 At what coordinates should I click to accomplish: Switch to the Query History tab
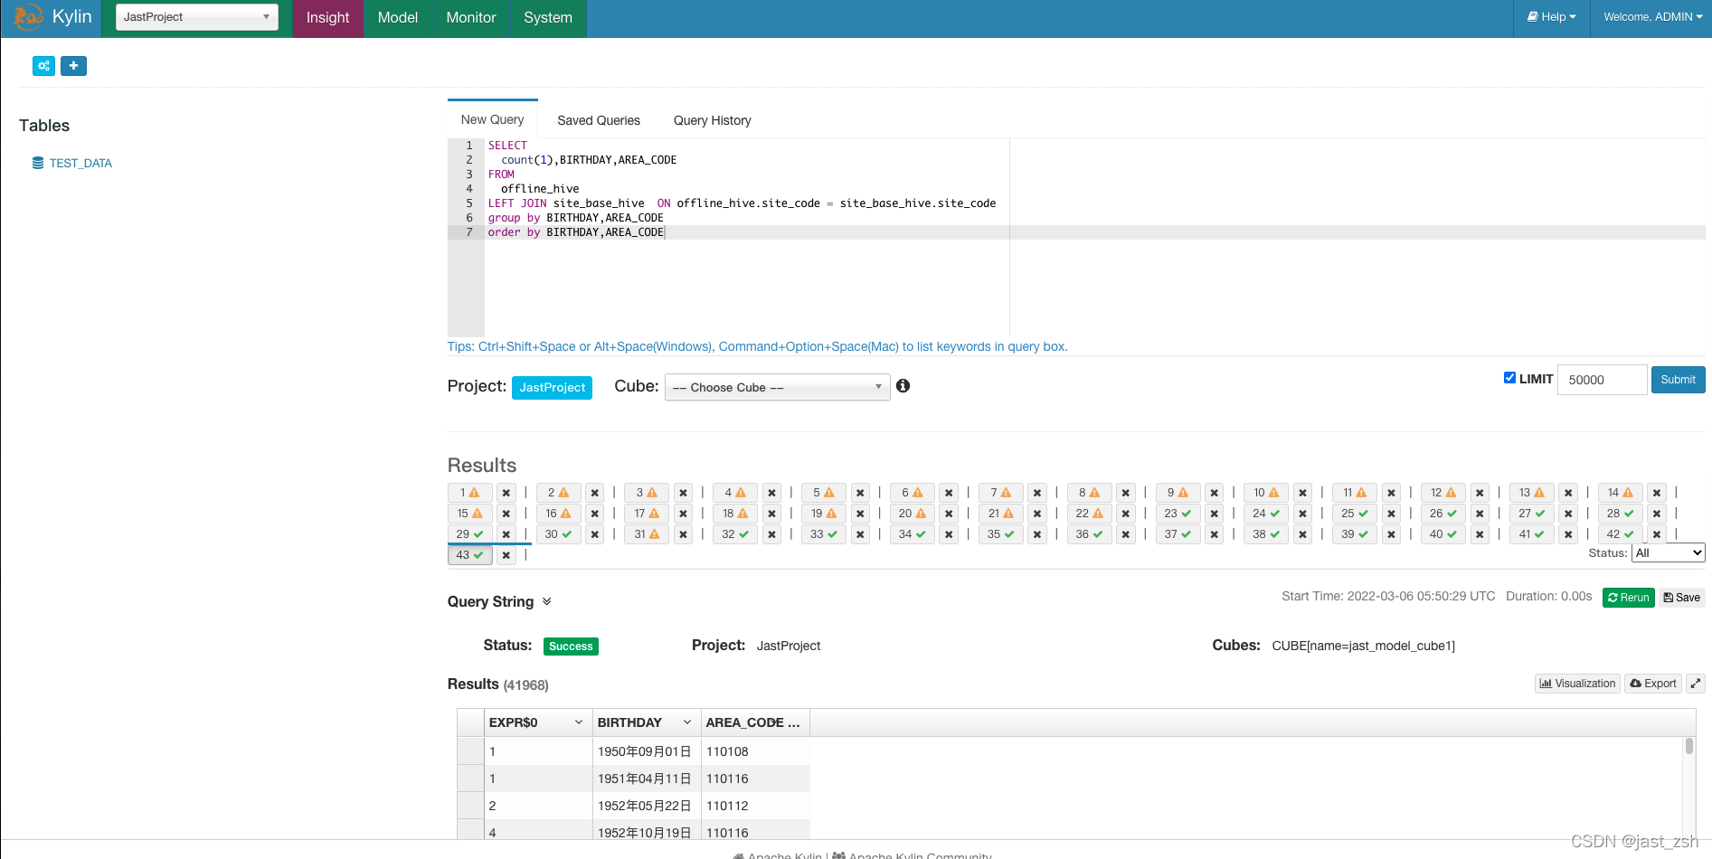tap(713, 120)
